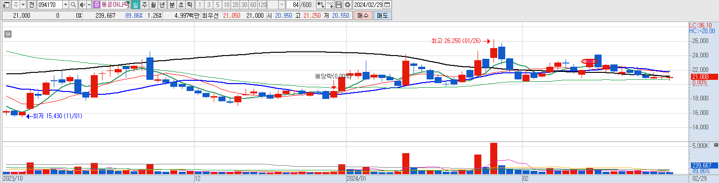Click the 2024/01 date label on time axis
Screen dimensions: 719x183
tap(357, 178)
